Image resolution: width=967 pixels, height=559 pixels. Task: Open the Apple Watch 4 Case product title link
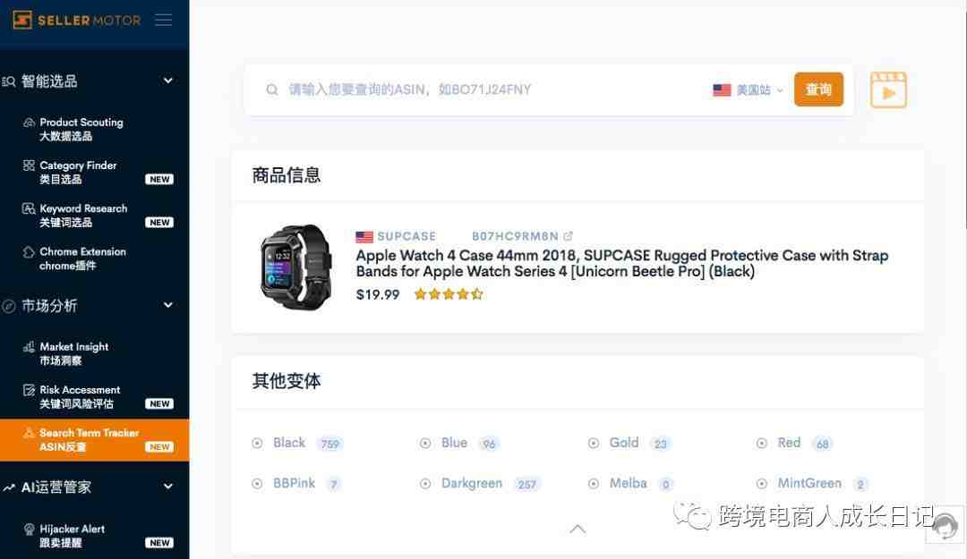tap(621, 263)
